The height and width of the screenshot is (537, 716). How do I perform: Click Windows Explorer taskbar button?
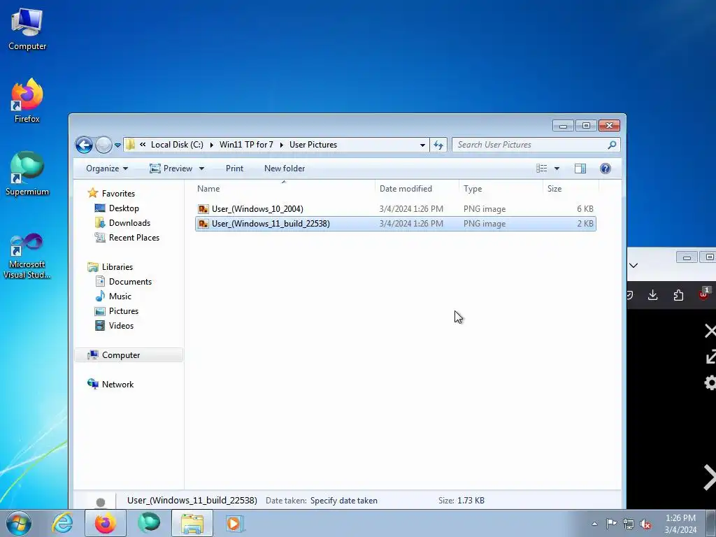pyautogui.click(x=192, y=523)
